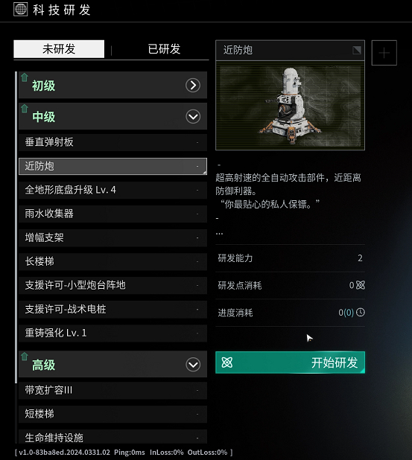Click the green arrow icon on 中级 header
The width and height of the screenshot is (412, 460).
[25, 109]
